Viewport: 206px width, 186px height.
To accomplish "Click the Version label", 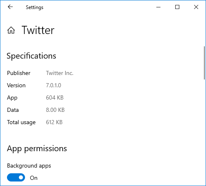I will (x=16, y=85).
